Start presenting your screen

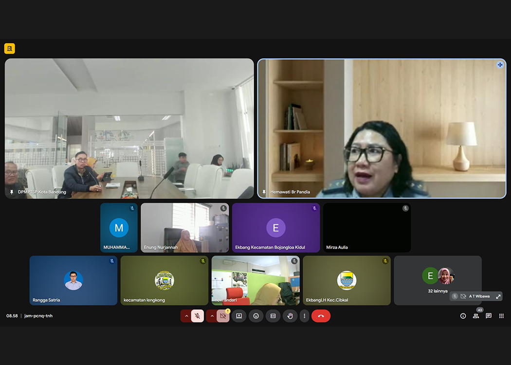239,316
